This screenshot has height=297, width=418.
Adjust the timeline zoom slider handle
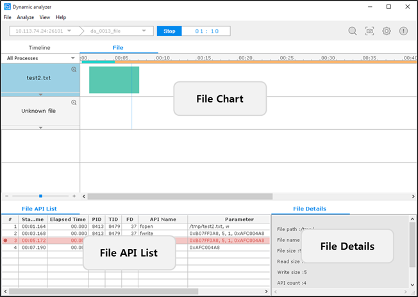tap(40, 196)
